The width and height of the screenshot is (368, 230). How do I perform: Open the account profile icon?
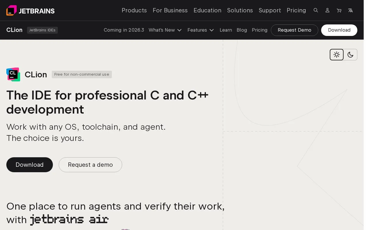[327, 10]
